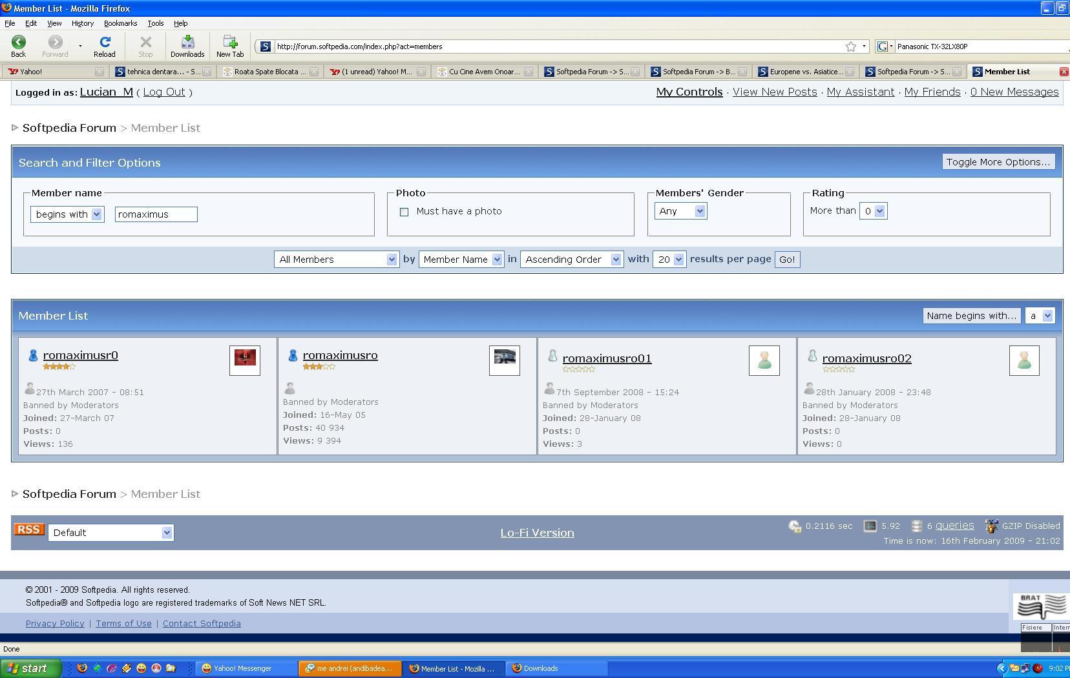Screen dimensions: 1070x678
Task: Open the romaximusro01 member profile link
Action: pyautogui.click(x=607, y=358)
